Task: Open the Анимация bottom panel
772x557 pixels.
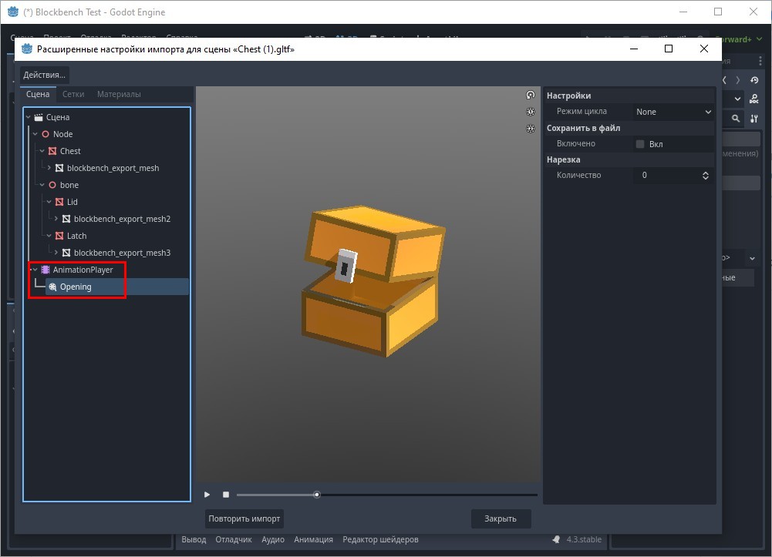Action: point(313,539)
